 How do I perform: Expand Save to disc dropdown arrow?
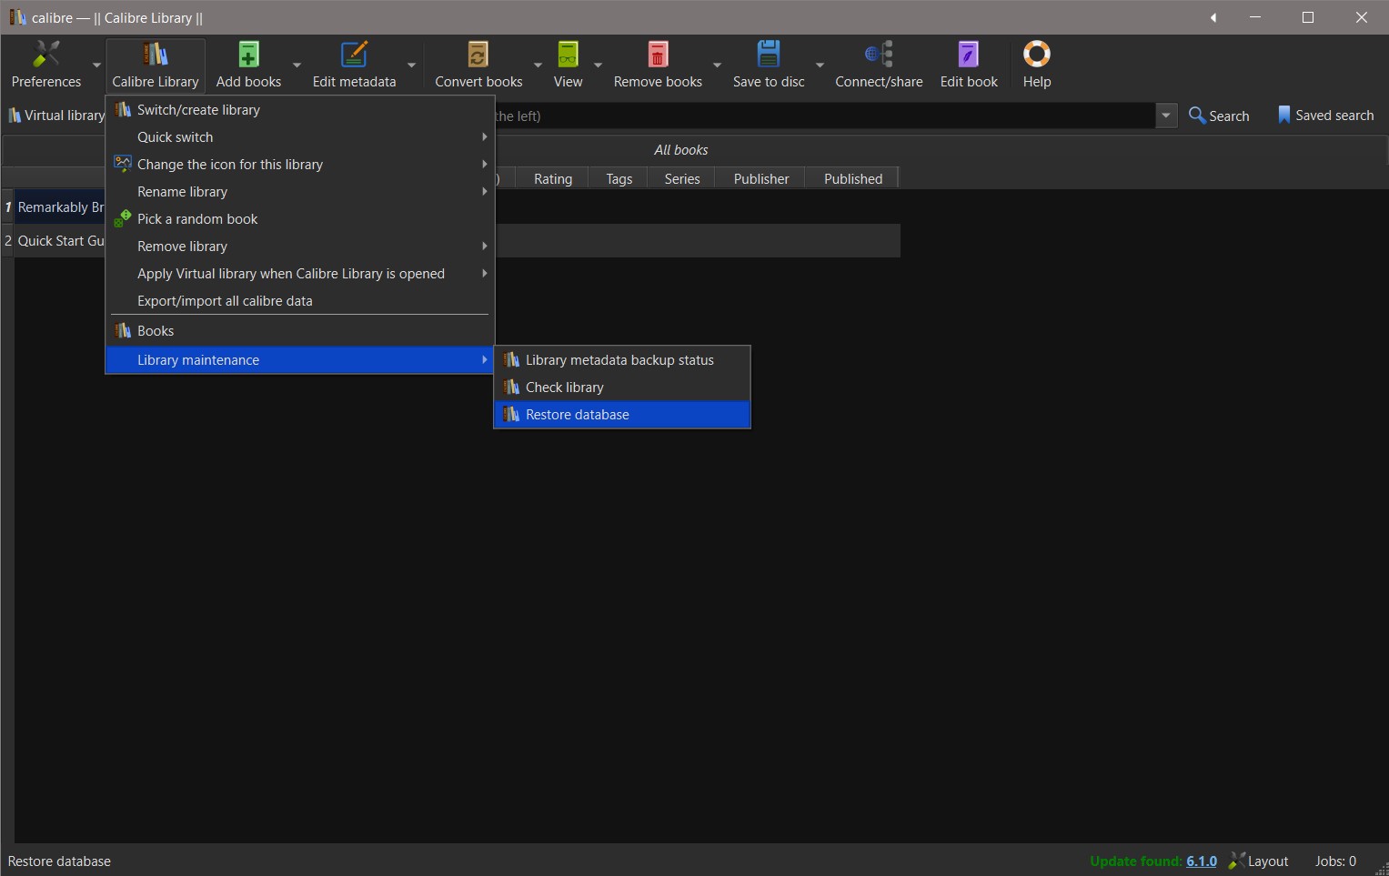pos(820,65)
